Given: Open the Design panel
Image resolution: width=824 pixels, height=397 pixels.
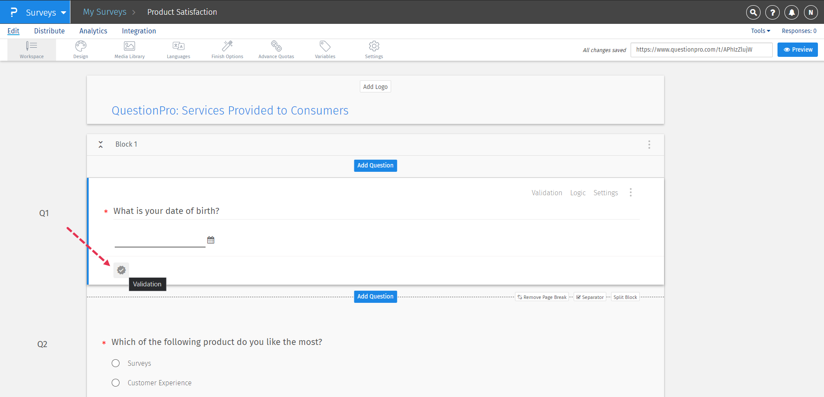Looking at the screenshot, I should coord(80,49).
